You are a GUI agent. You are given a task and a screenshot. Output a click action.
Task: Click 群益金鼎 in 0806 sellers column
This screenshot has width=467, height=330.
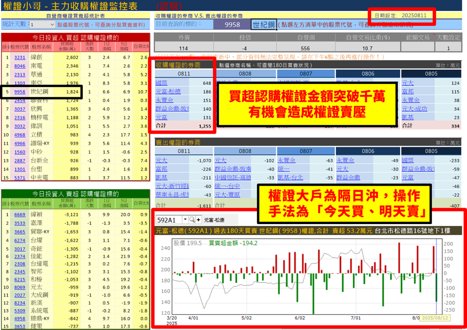click(x=348, y=177)
